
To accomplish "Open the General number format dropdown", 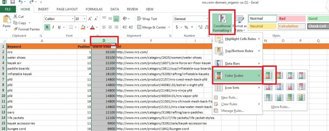I will tap(207, 19).
